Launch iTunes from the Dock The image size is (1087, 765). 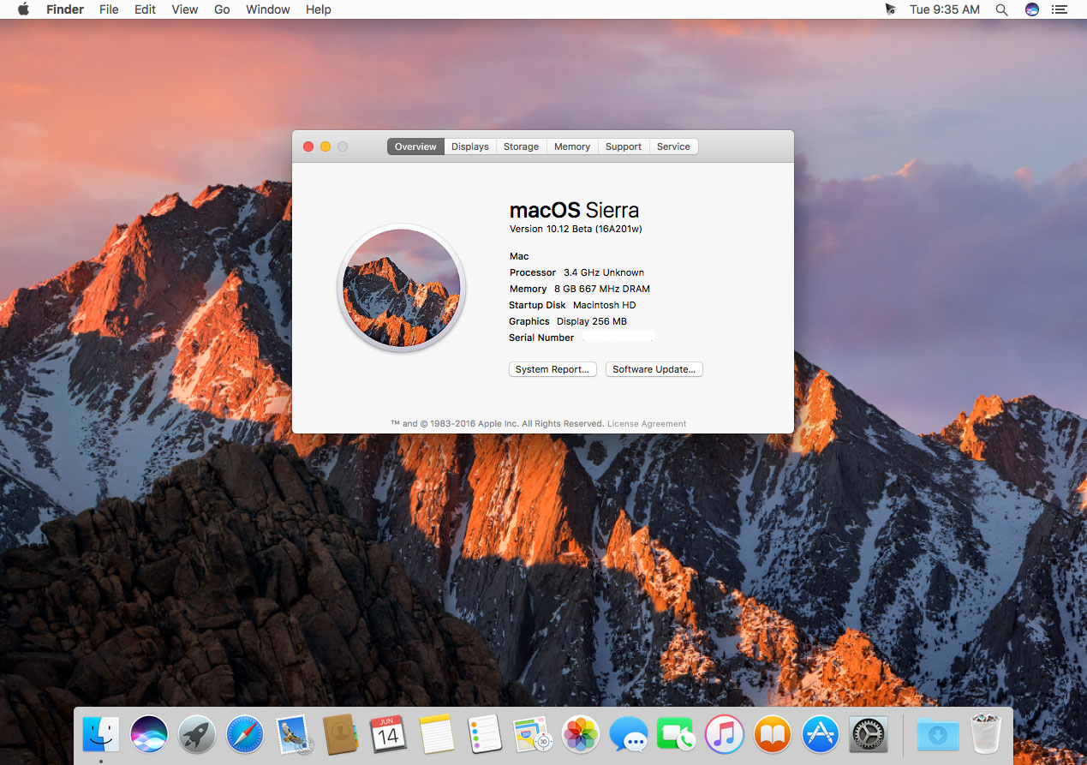724,734
